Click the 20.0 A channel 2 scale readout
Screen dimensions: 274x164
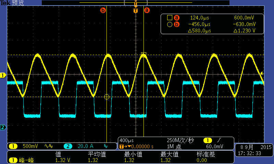pos(85,146)
